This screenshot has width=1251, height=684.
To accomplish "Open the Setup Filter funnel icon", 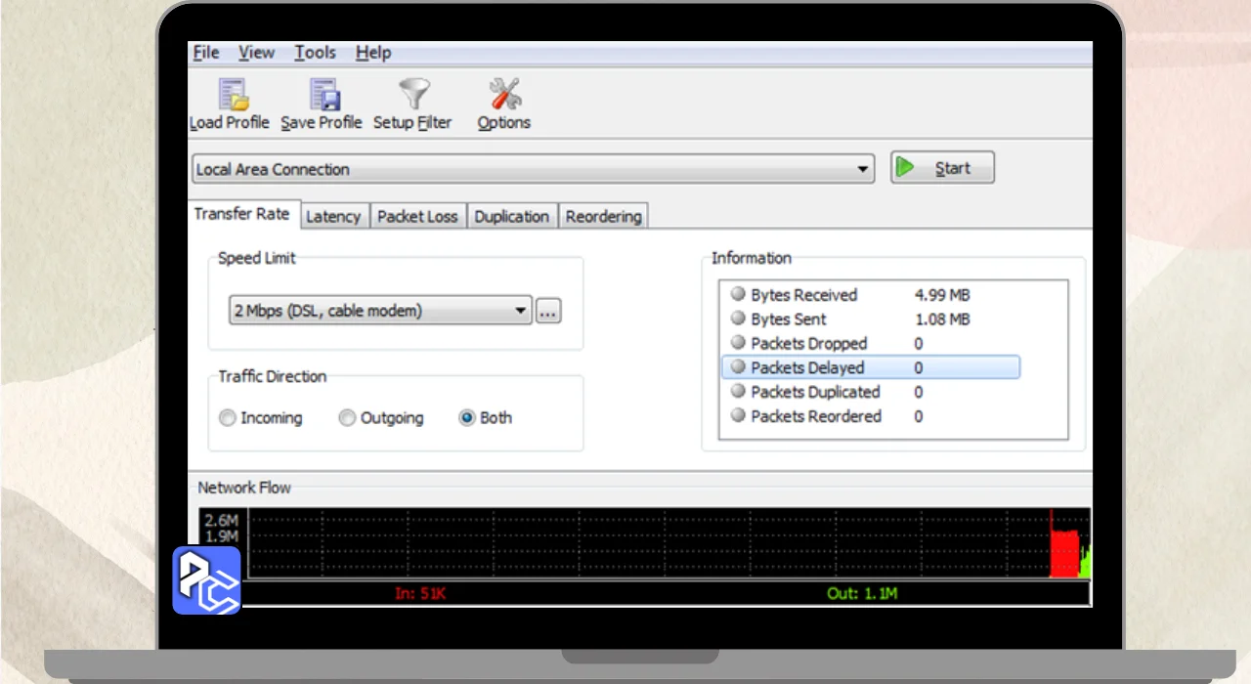I will coord(413,95).
